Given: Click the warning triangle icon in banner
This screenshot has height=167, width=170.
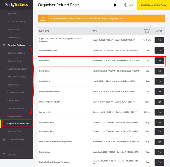Looking at the screenshot, I should tap(43, 19).
